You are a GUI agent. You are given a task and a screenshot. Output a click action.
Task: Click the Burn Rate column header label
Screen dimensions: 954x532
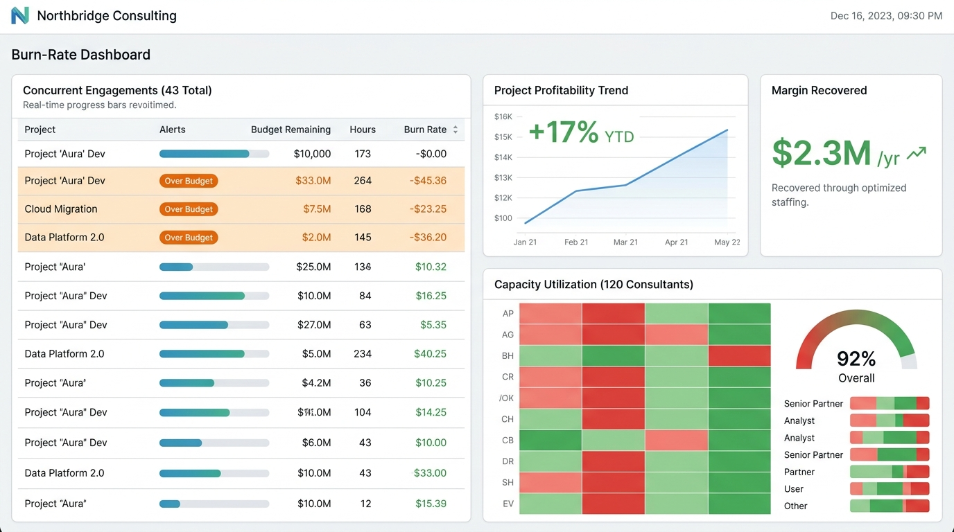pyautogui.click(x=425, y=130)
